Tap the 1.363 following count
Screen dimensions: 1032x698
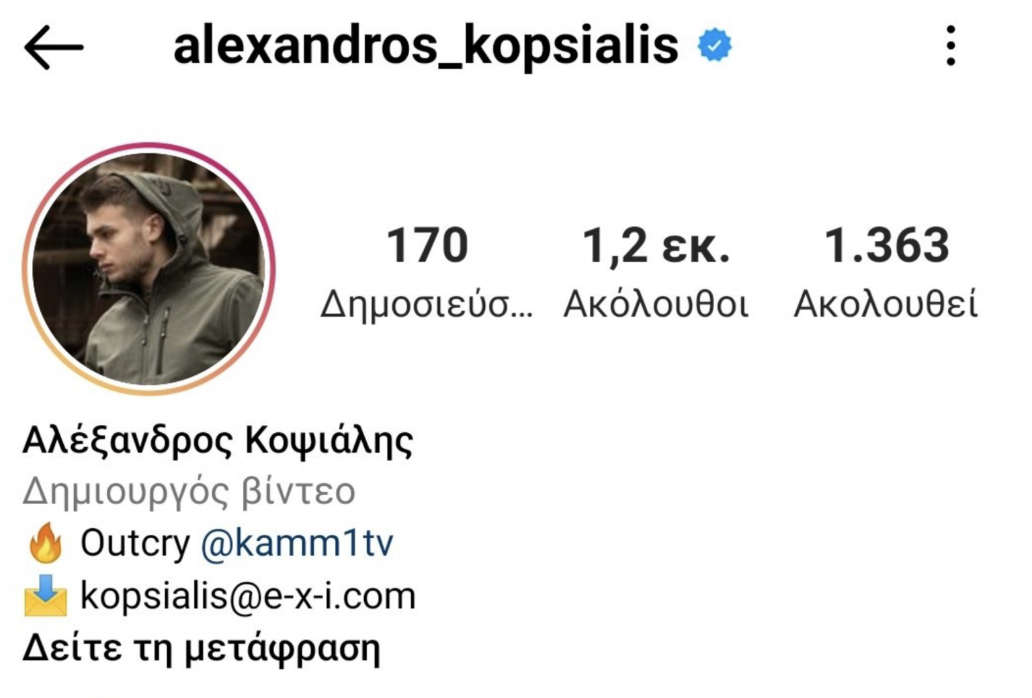point(886,245)
